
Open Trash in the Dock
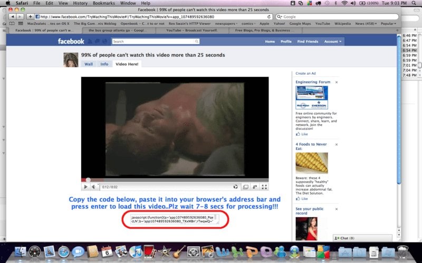click(404, 252)
